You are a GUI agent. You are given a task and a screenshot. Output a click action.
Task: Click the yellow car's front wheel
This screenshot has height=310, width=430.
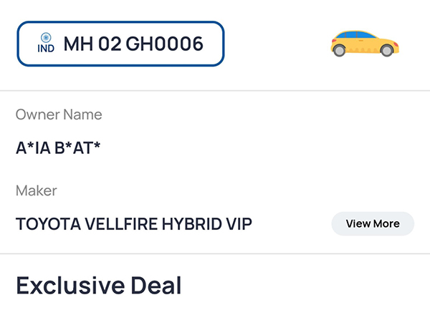pyautogui.click(x=388, y=50)
